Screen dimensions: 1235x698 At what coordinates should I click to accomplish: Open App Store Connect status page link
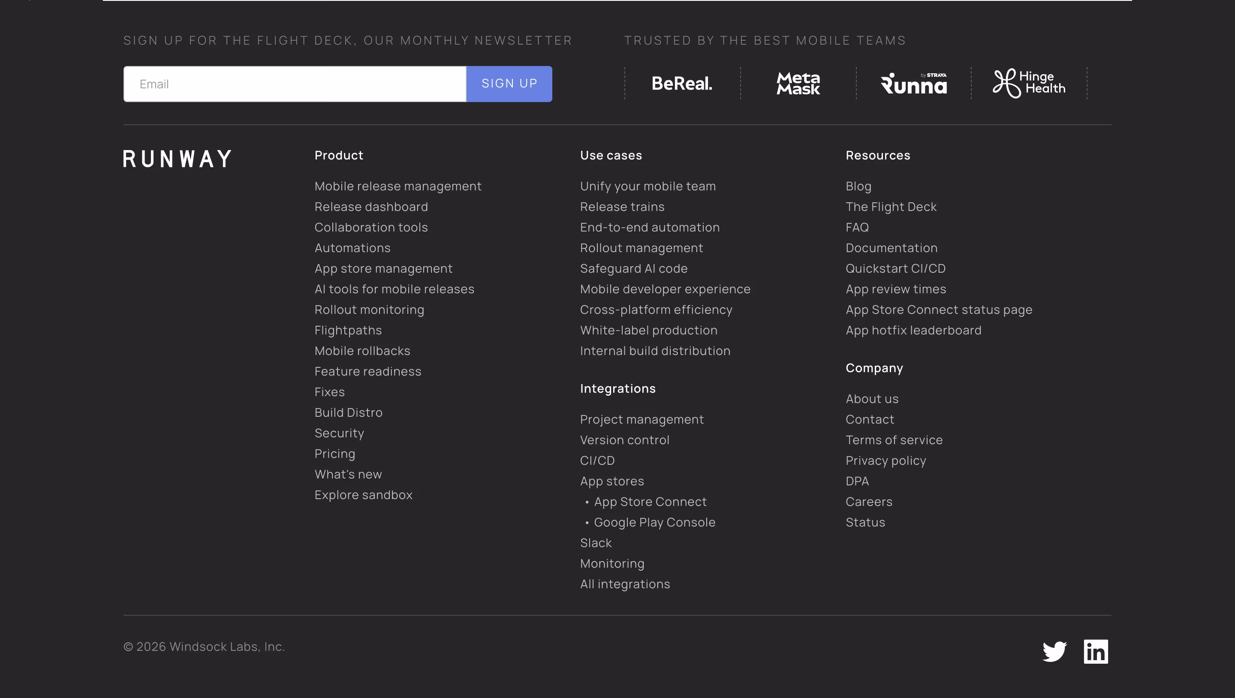click(939, 310)
